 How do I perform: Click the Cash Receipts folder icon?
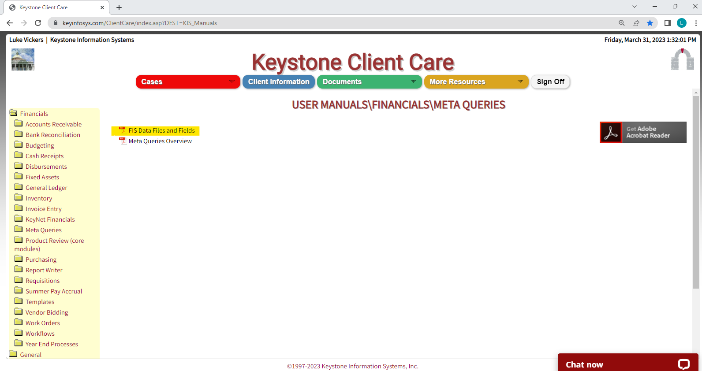[x=19, y=156]
